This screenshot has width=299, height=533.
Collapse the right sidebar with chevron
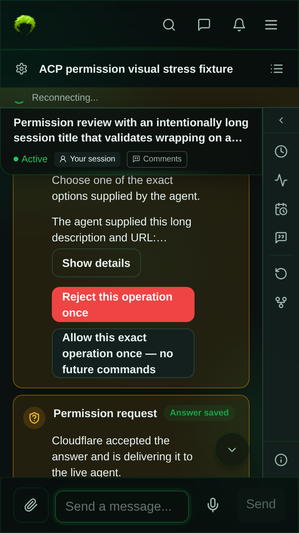[281, 120]
